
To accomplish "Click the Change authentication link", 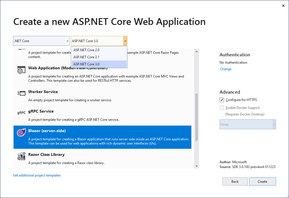I will click(x=225, y=69).
